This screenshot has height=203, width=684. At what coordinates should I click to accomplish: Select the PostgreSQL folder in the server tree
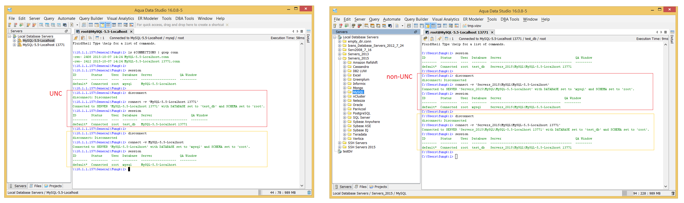click(x=361, y=113)
